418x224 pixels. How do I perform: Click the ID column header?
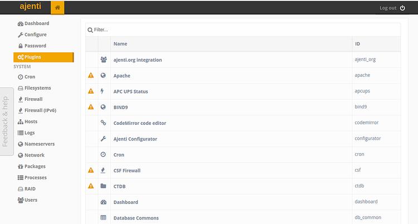357,43
